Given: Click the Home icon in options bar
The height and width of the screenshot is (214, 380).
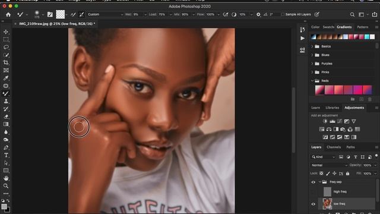Looking at the screenshot, I should (8, 14).
